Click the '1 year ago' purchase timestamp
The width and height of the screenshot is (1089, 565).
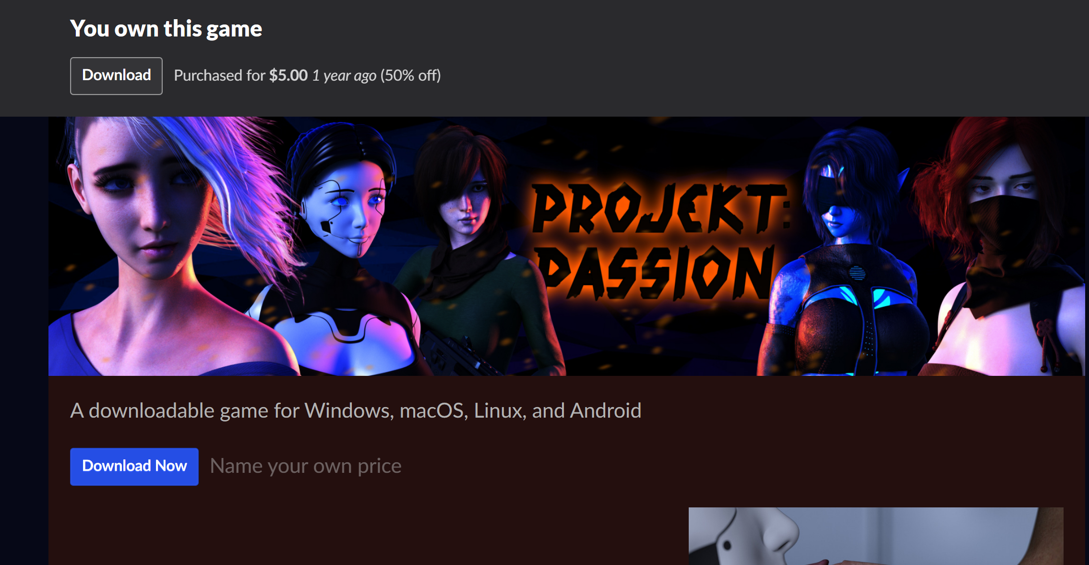click(x=344, y=76)
